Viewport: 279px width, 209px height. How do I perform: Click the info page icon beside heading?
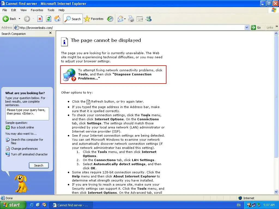[x=64, y=42]
